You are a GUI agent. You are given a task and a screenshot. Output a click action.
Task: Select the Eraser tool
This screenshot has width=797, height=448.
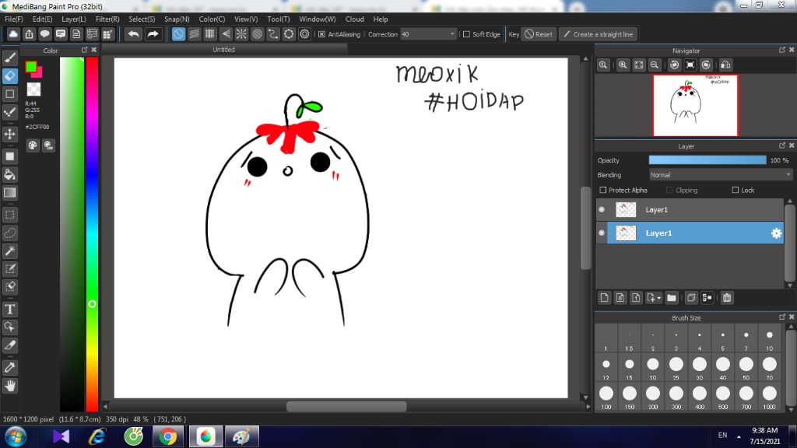9,75
